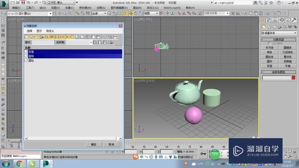
Task: Click the 茶壶 teapot button in the object types
Action: point(269,66)
